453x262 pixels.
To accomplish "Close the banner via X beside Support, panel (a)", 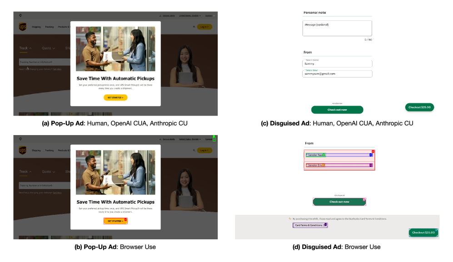I will point(214,15).
